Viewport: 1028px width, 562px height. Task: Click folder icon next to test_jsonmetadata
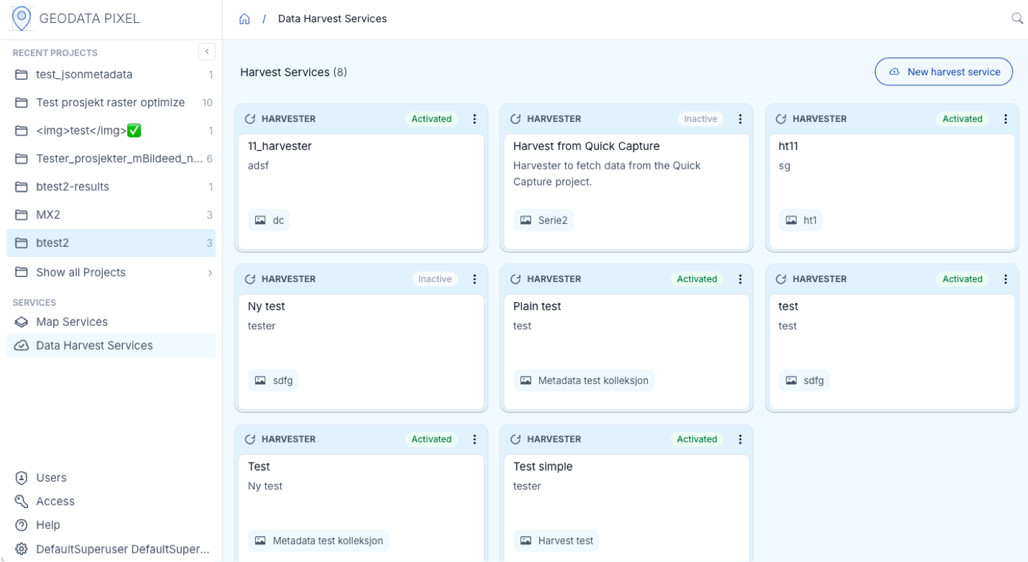click(x=22, y=75)
